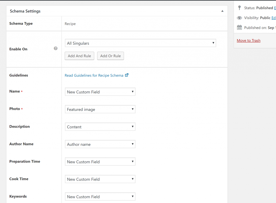
Task: Open the Description Content dropdown
Action: point(100,127)
